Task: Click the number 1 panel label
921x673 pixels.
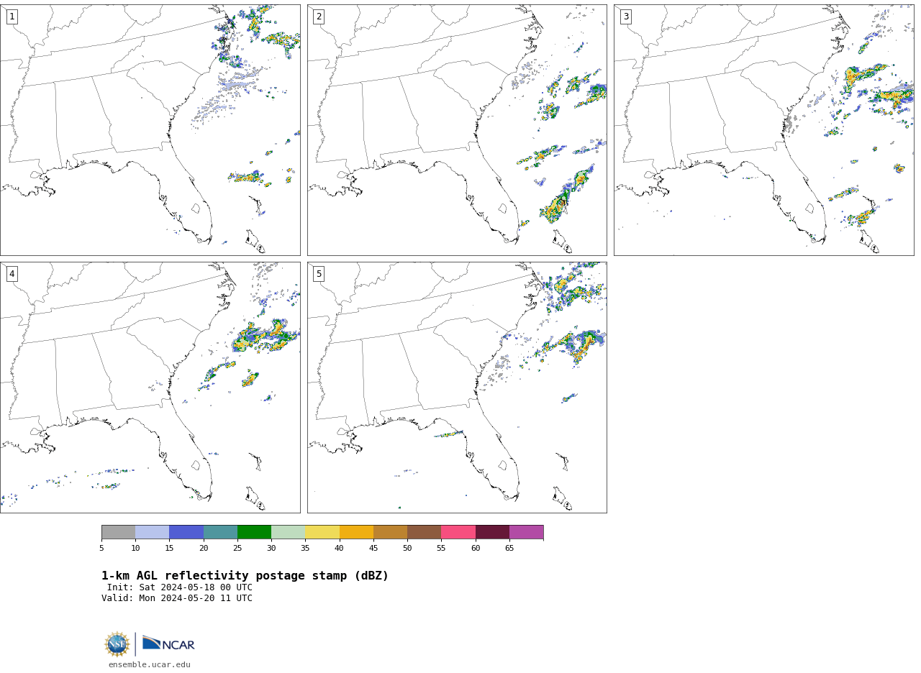Action: pos(12,17)
